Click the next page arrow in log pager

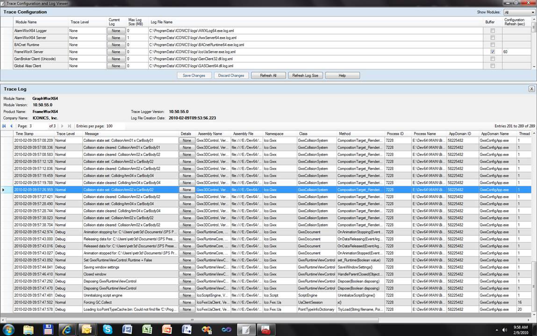tap(63, 126)
